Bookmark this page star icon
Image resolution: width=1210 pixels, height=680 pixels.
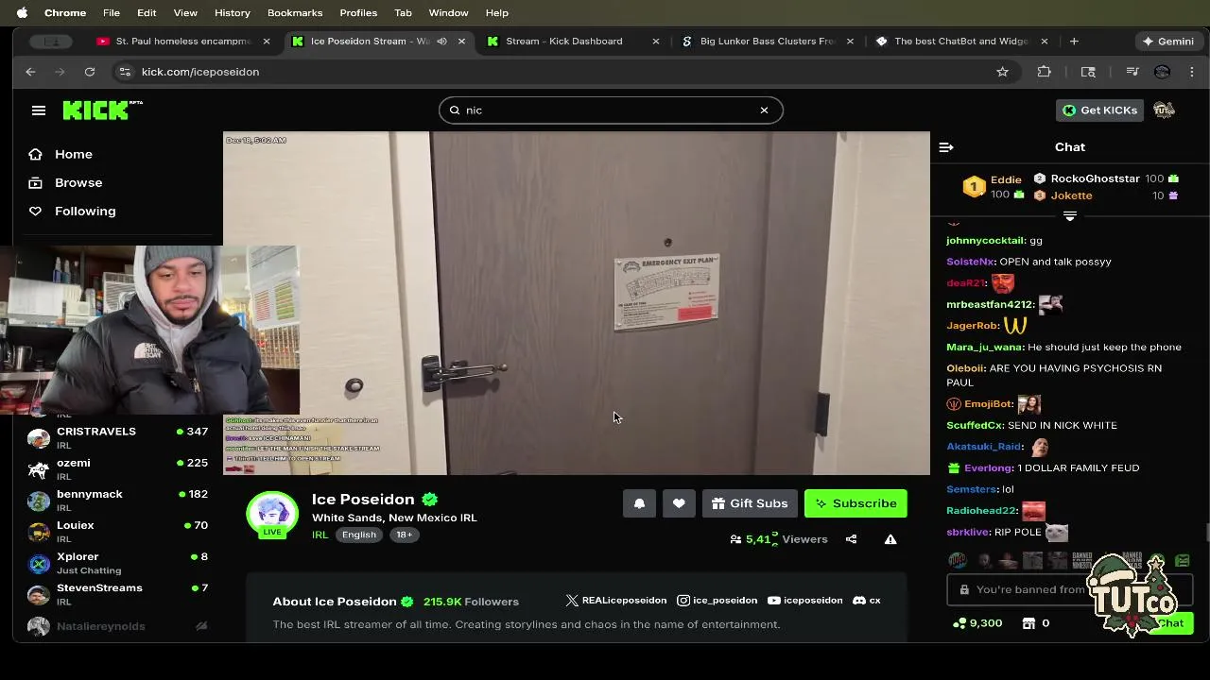coord(1002,72)
